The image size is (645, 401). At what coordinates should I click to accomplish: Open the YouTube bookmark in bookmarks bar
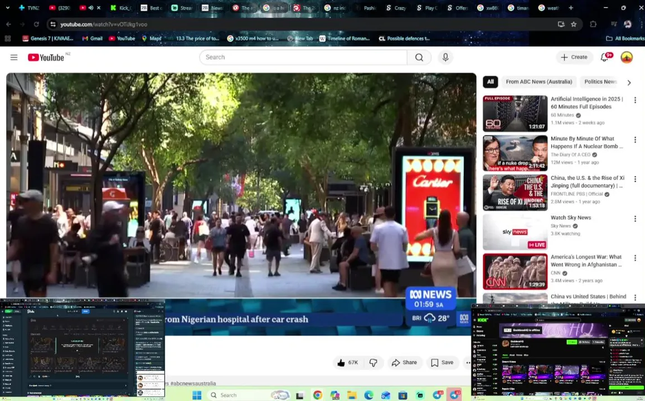point(122,38)
